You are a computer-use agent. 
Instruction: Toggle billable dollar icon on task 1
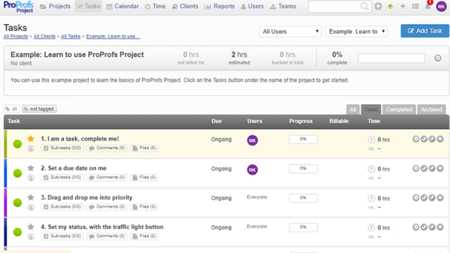click(x=31, y=148)
